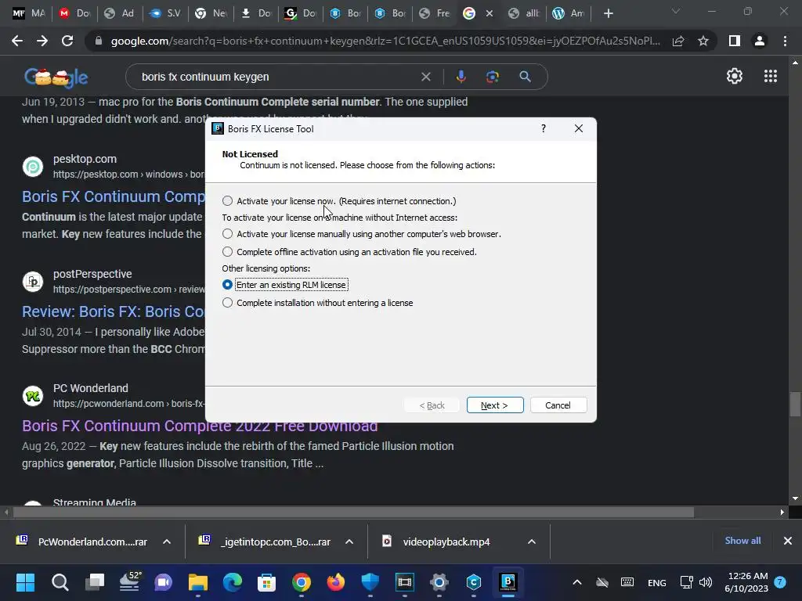Open Firefox from taskbar

(x=335, y=582)
